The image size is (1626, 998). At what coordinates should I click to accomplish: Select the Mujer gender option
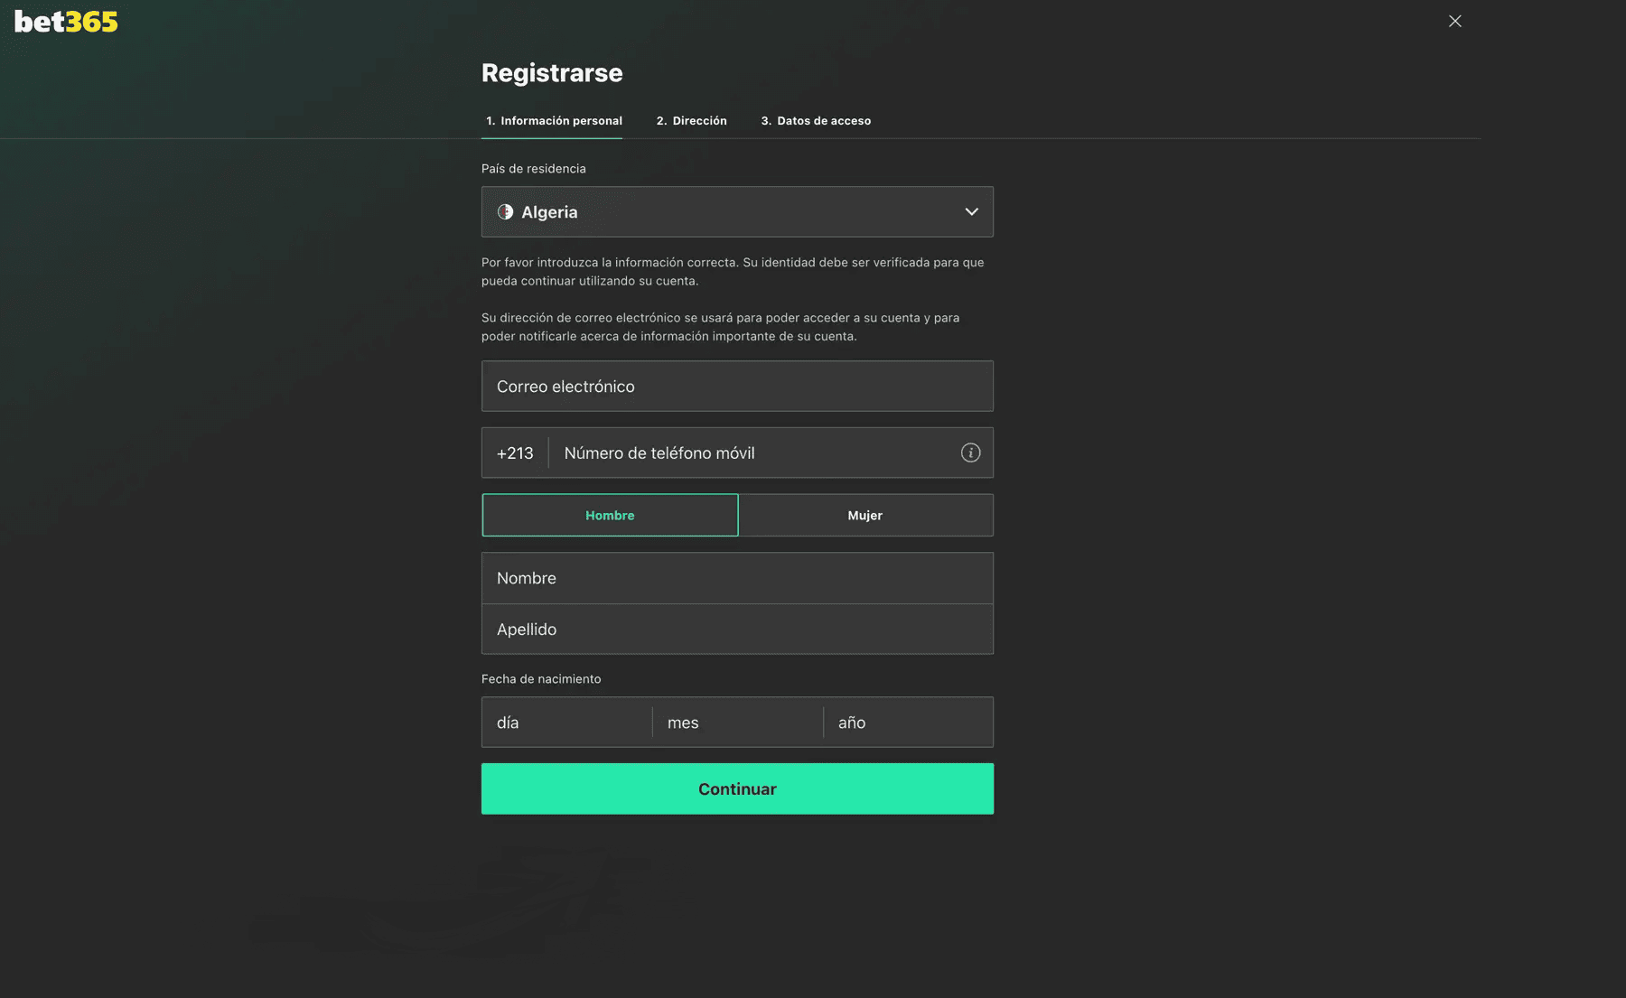tap(865, 515)
